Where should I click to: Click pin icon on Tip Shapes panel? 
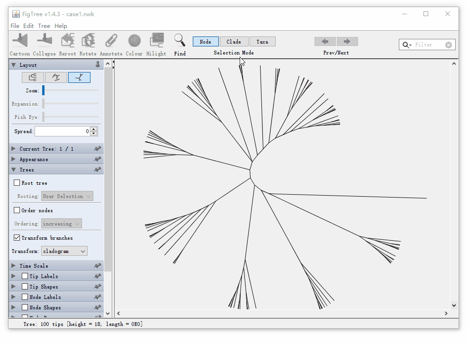pyautogui.click(x=97, y=287)
